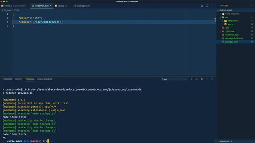This screenshot has height=143, width=255.
Task: Open Explorer panel More Actions ellipsis
Action: pyautogui.click(x=251, y=6)
